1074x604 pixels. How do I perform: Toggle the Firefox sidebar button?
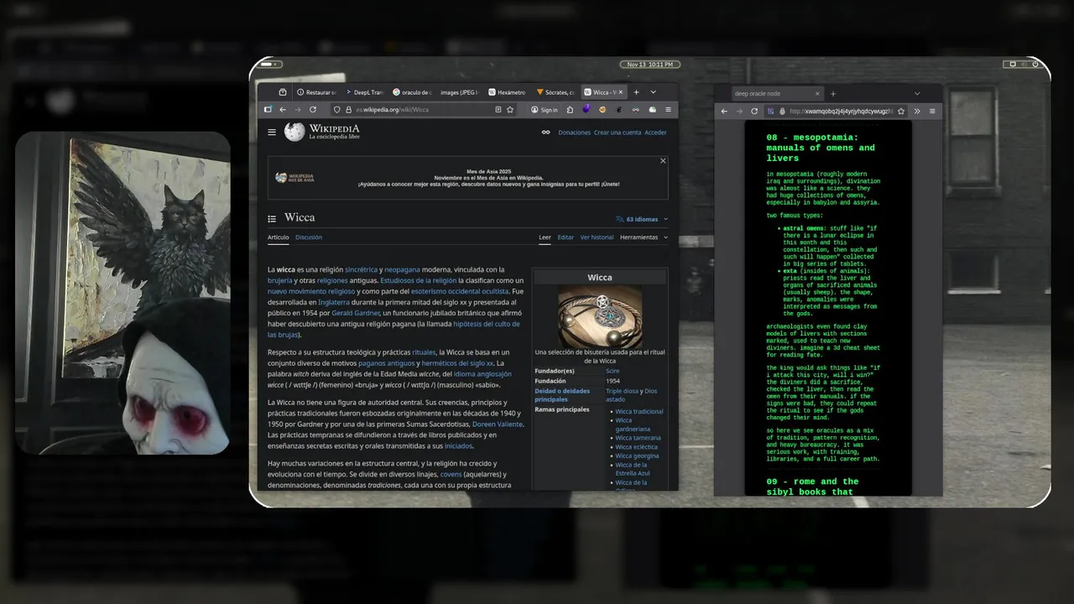(268, 110)
